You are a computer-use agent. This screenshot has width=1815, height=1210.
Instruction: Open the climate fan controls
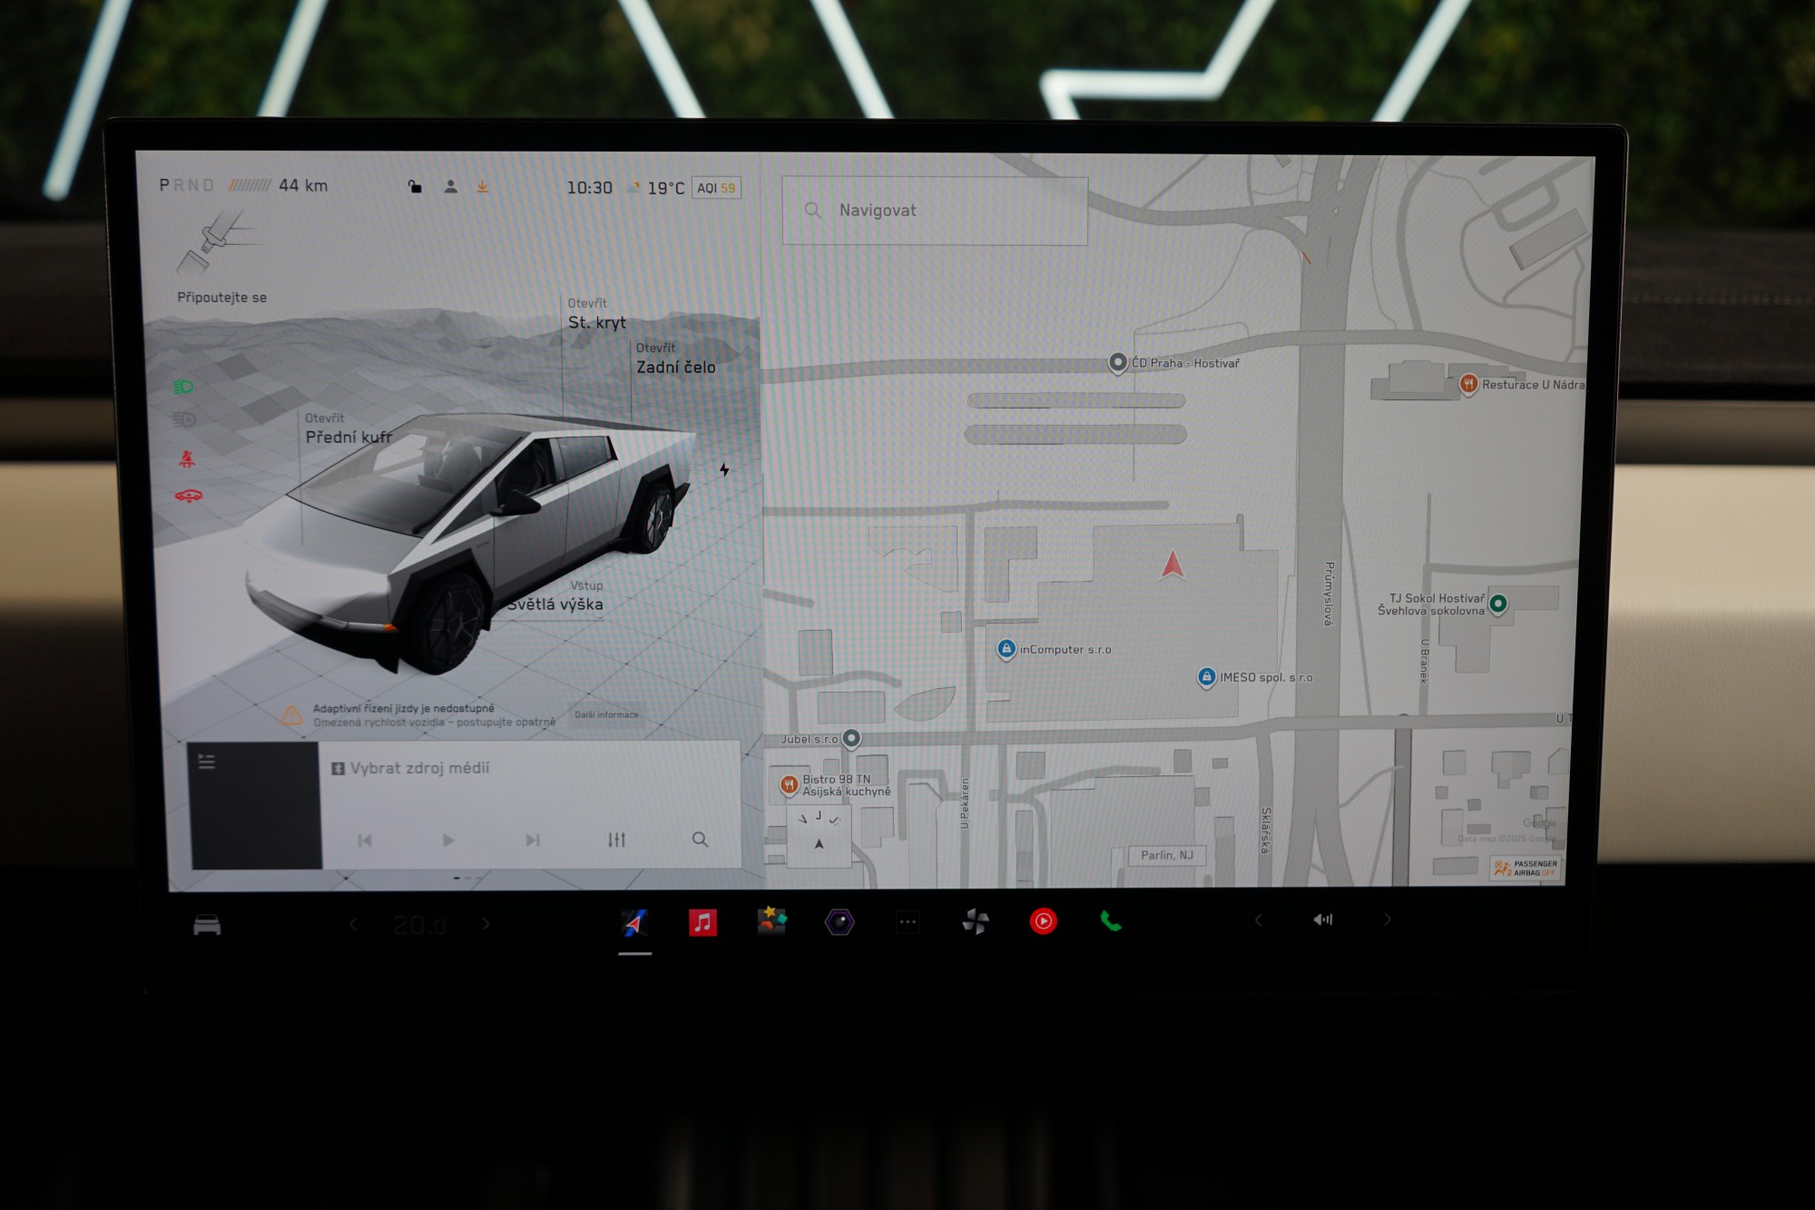pyautogui.click(x=976, y=922)
